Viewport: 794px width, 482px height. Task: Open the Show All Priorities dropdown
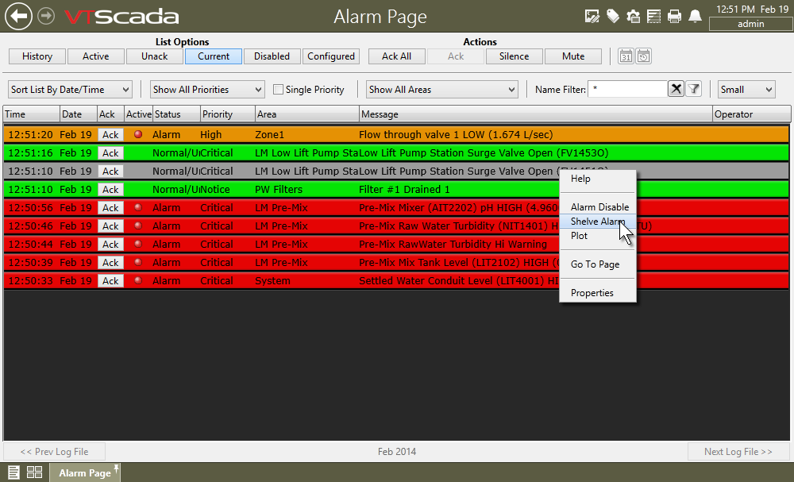207,90
